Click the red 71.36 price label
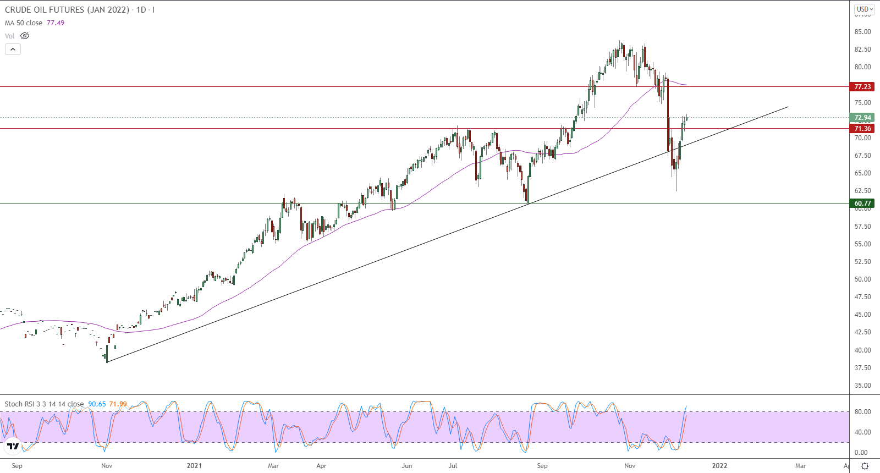The height and width of the screenshot is (473, 880). coord(862,129)
